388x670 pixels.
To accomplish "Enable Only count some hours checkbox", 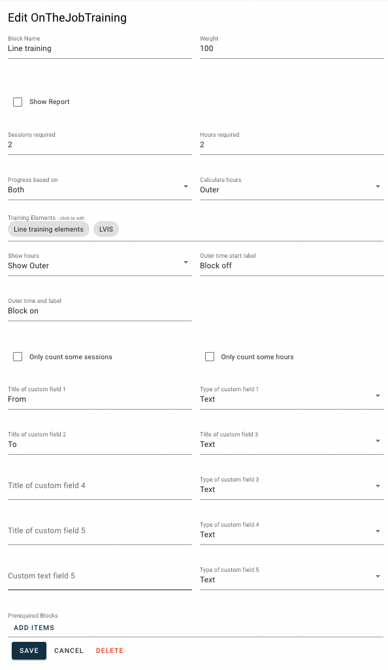I will (210, 357).
